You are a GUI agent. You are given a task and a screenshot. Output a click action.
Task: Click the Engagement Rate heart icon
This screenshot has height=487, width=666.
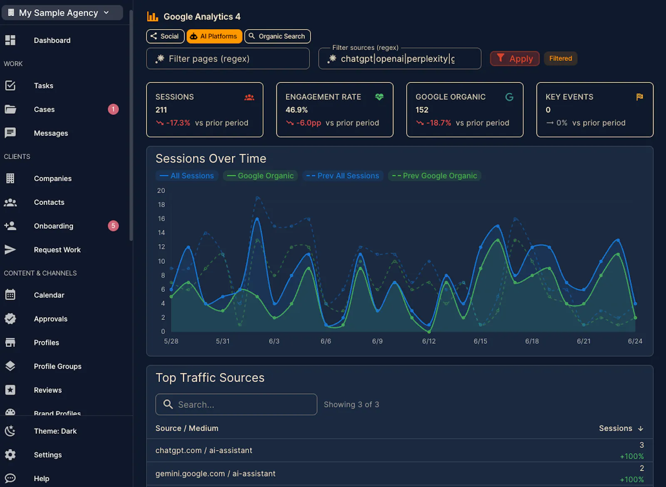pos(379,97)
